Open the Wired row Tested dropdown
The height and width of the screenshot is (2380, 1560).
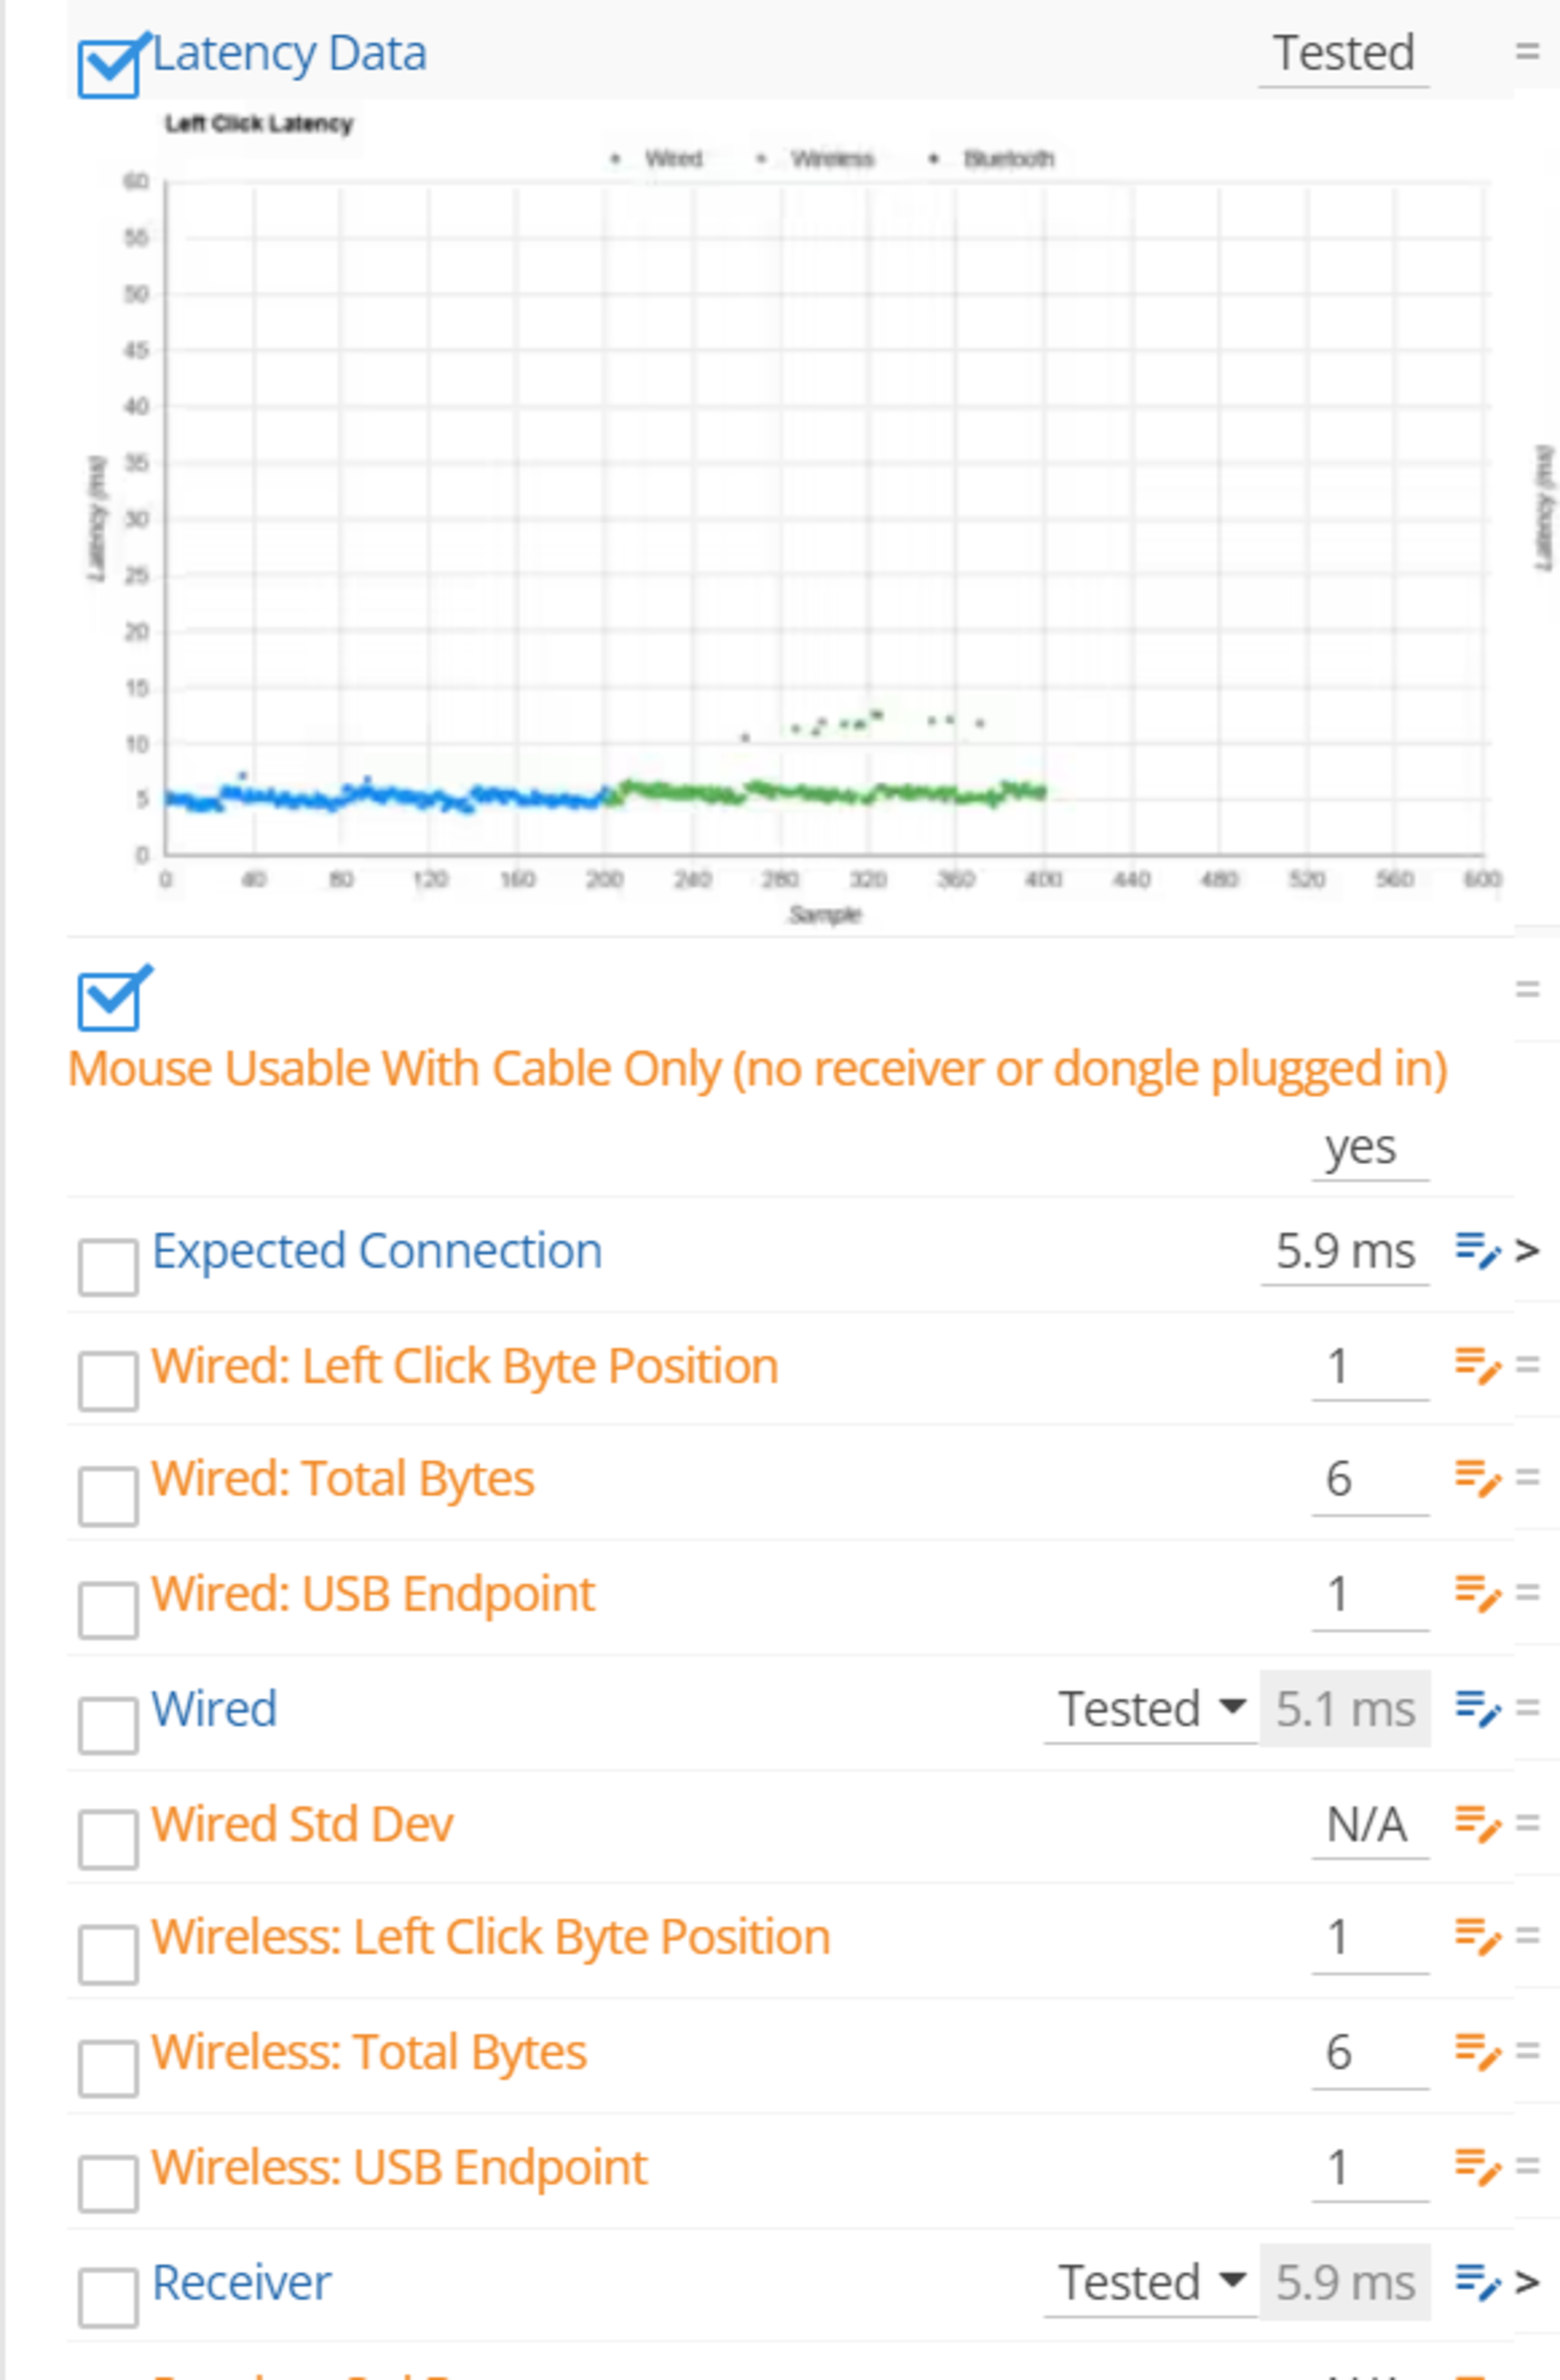coord(1151,1708)
